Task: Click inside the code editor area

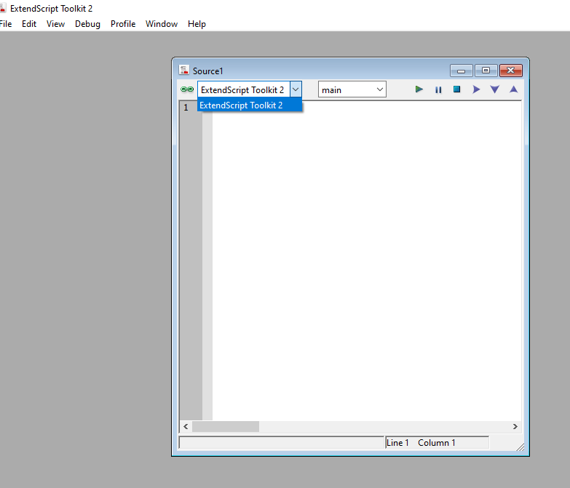Action: [x=366, y=260]
